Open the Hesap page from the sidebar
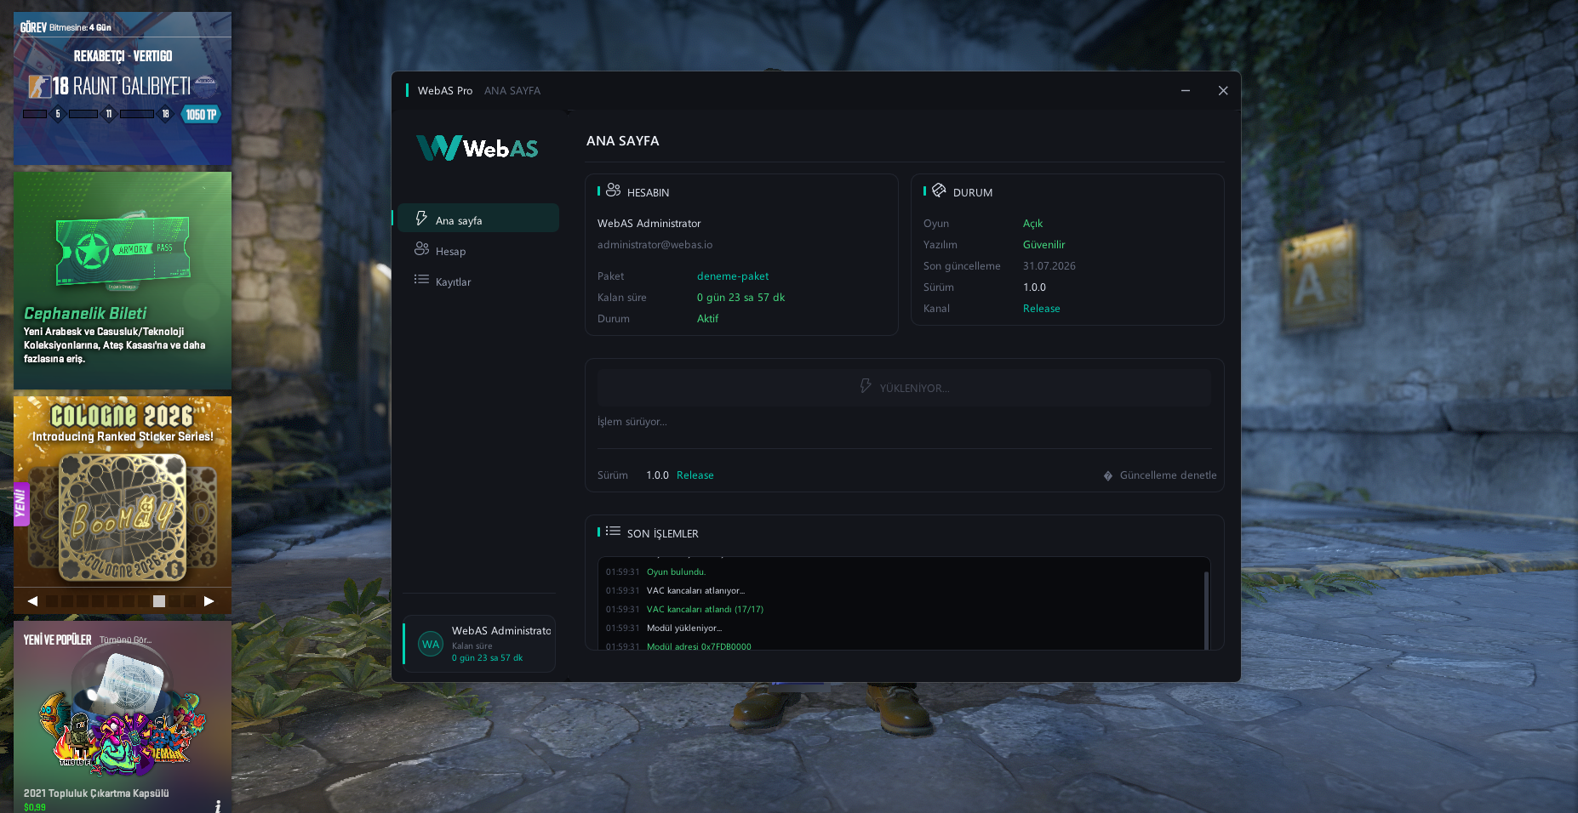This screenshot has height=813, width=1578. tap(478, 250)
